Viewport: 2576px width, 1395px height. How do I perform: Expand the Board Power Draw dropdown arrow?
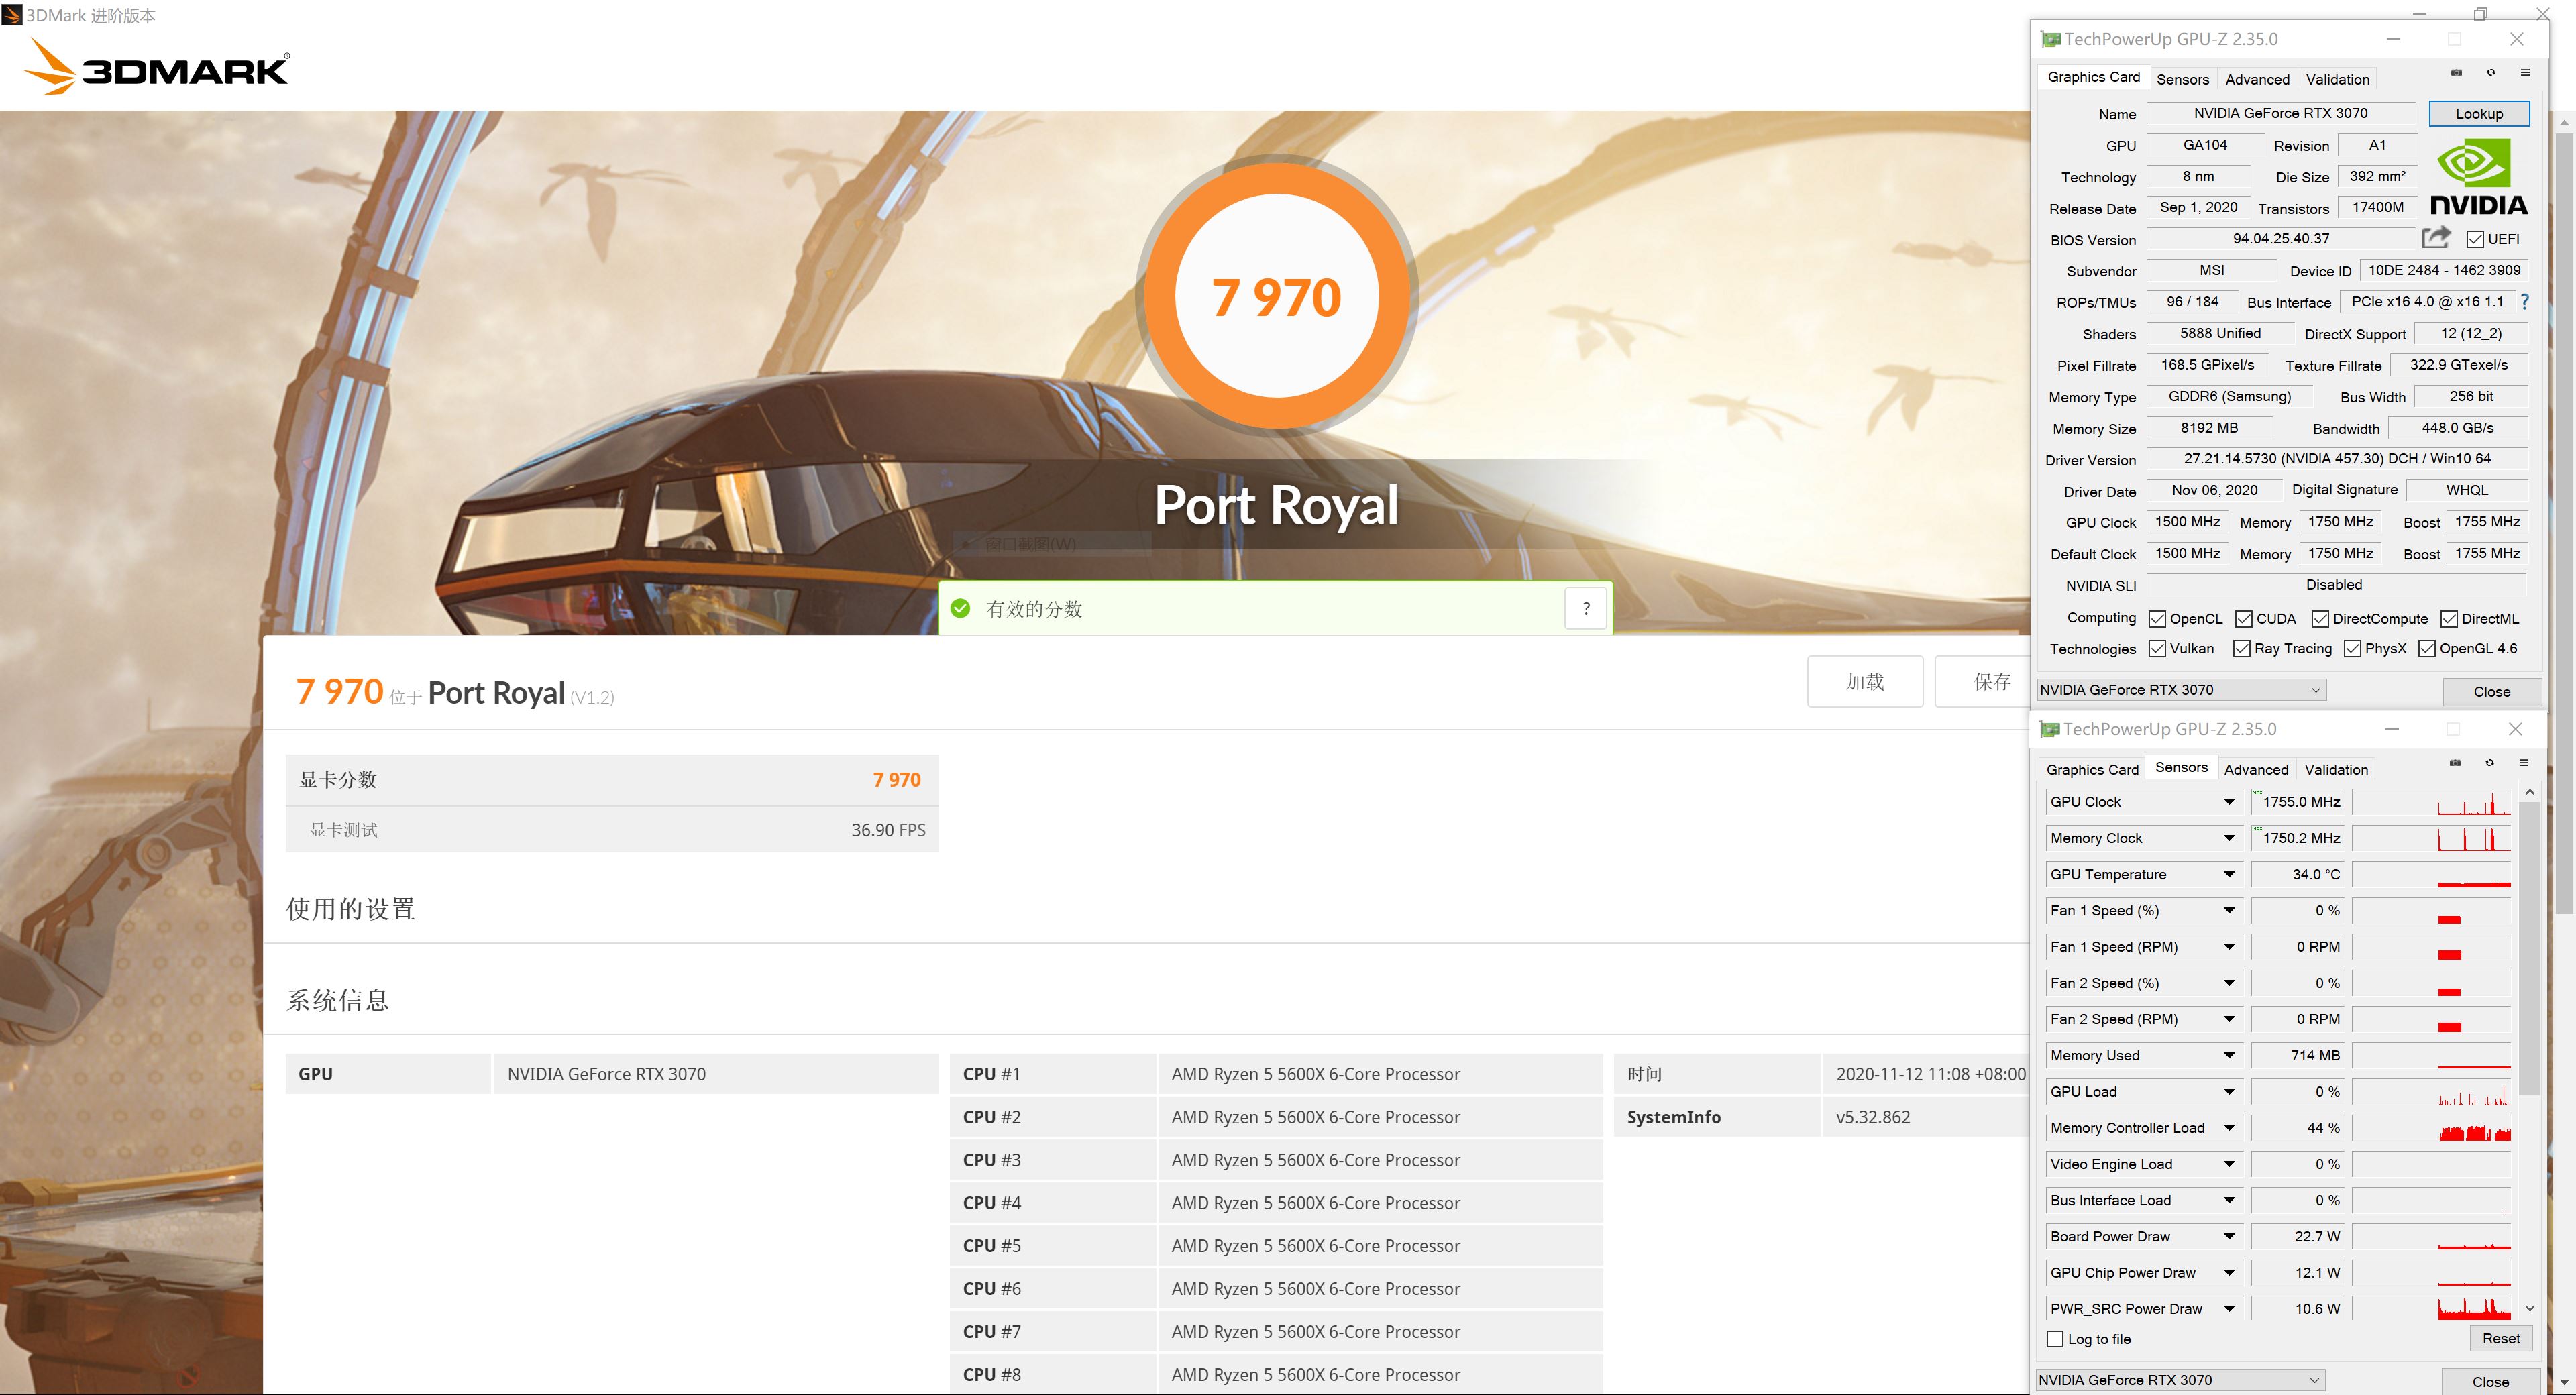point(2229,1236)
